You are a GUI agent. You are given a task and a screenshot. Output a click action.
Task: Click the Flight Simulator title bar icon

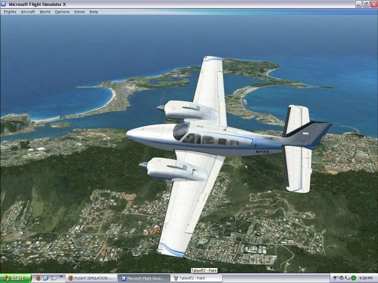click(x=4, y=4)
